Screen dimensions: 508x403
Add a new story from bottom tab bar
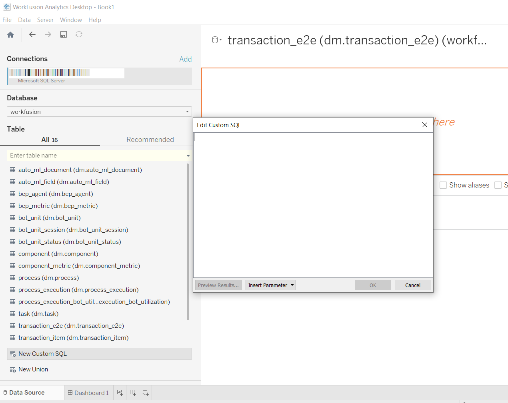(146, 393)
